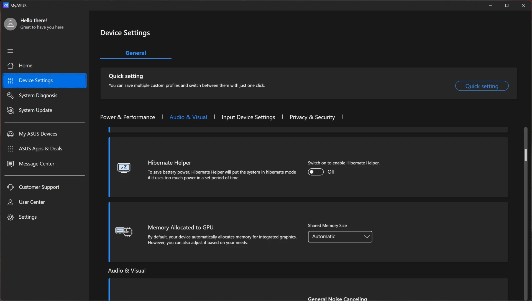This screenshot has height=301, width=532.
Task: Click the 'Memory Allocated to GPU' heading
Action: tap(181, 227)
